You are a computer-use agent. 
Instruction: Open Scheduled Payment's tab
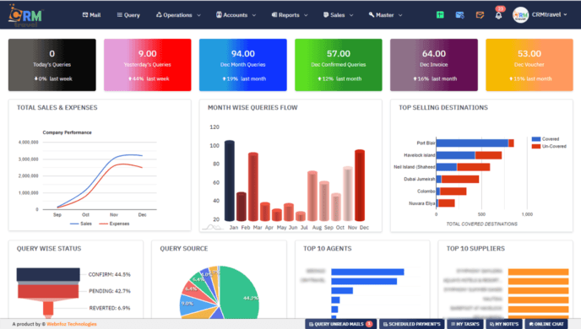[x=412, y=324]
